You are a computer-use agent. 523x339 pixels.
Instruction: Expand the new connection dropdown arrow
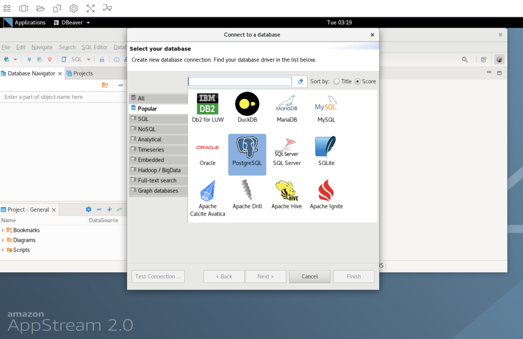tap(15, 60)
